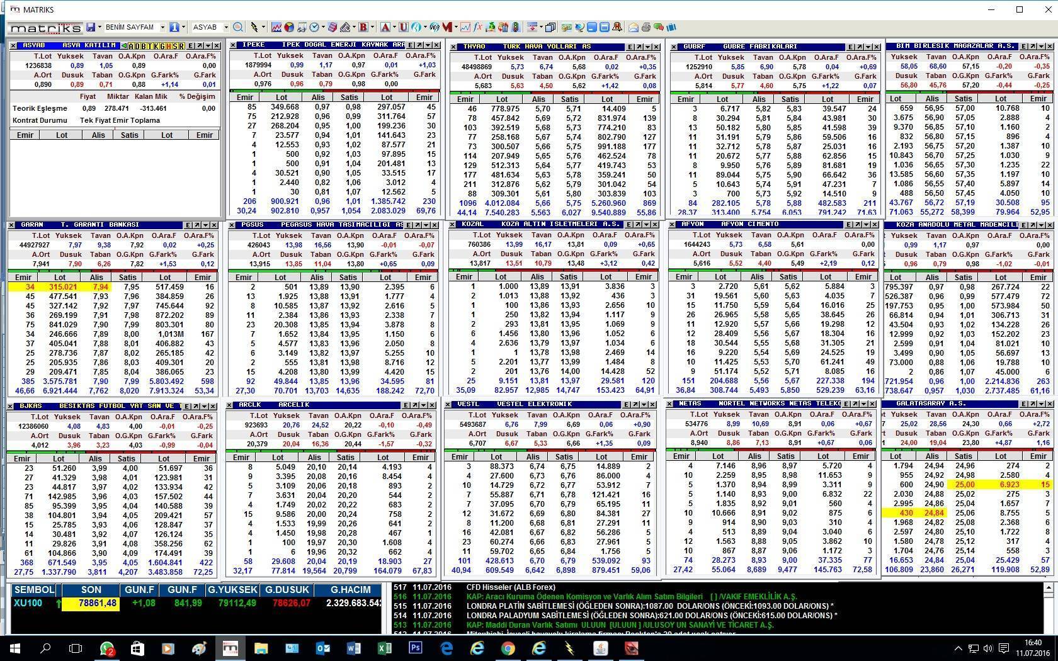
Task: Click the printer icon in toolbar
Action: 646,28
